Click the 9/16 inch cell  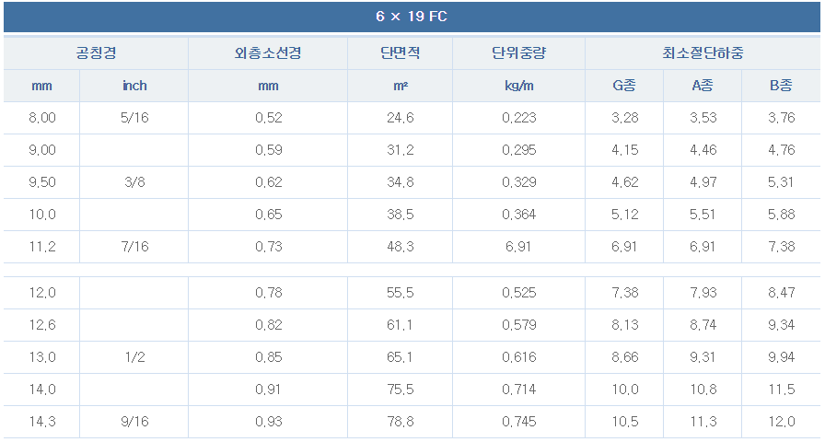[134, 422]
